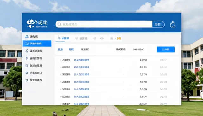Open the blue link in third list row

coord(82,74)
